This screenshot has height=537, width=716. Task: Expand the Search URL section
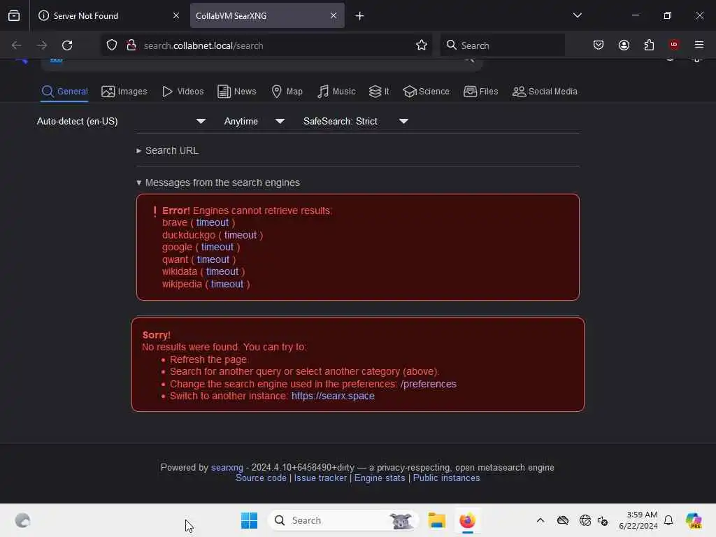point(167,151)
